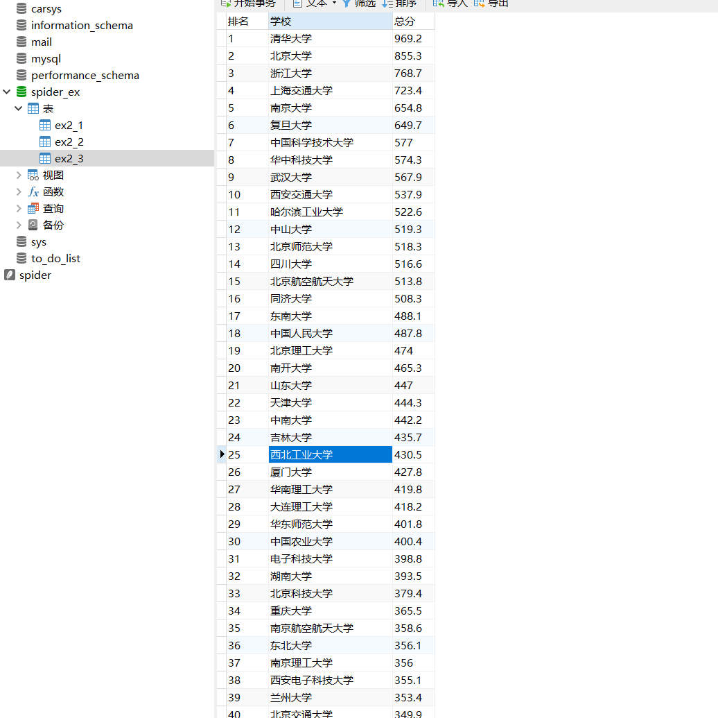This screenshot has width=718, height=718.
Task: Click the 学校 column header
Action: pos(330,21)
